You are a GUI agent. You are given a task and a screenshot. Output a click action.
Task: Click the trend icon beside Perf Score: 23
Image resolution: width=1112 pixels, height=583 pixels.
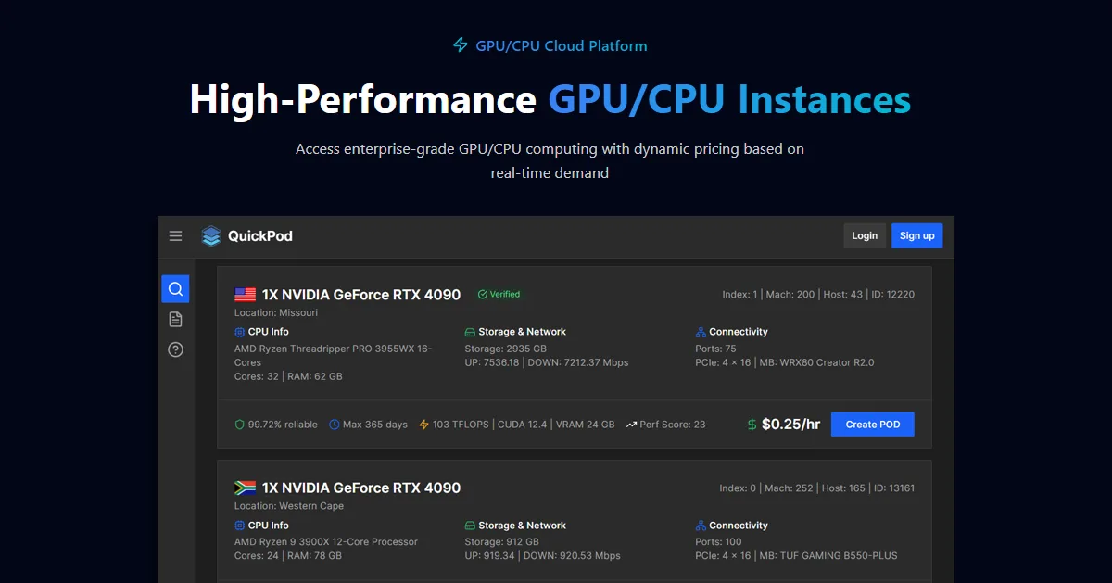[x=631, y=425]
